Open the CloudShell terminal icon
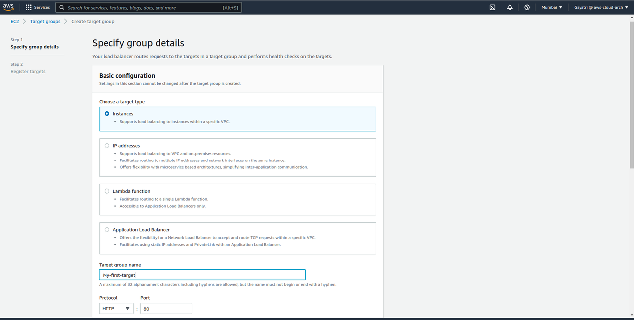 click(x=492, y=7)
